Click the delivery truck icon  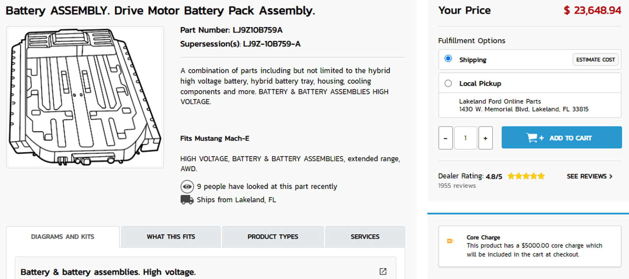(x=187, y=200)
